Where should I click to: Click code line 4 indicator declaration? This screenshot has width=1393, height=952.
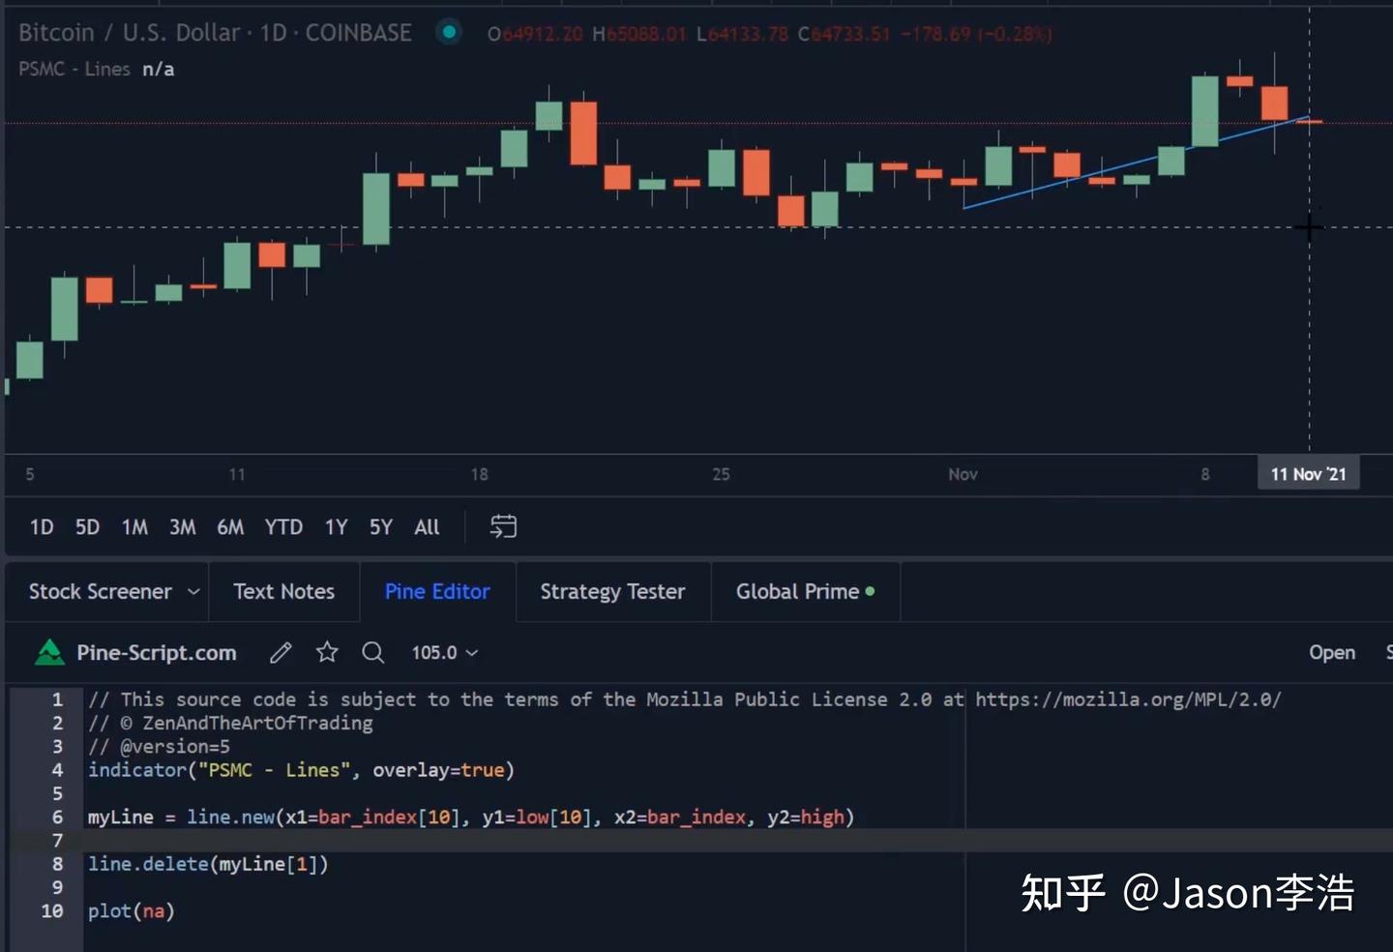pyautogui.click(x=301, y=770)
